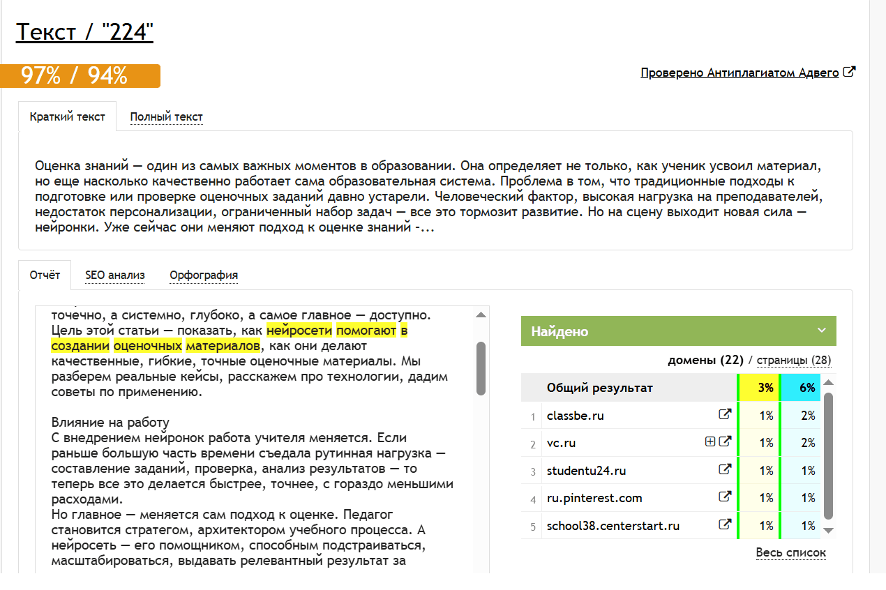Image resolution: width=886 pixels, height=590 pixels.
Task: Click the 2% cell in vc.ru row
Action: pos(801,442)
